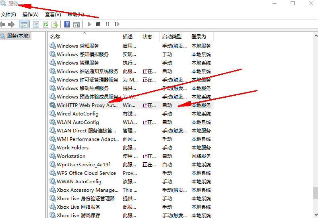Click the vertical scrollbar thumb

(316, 193)
